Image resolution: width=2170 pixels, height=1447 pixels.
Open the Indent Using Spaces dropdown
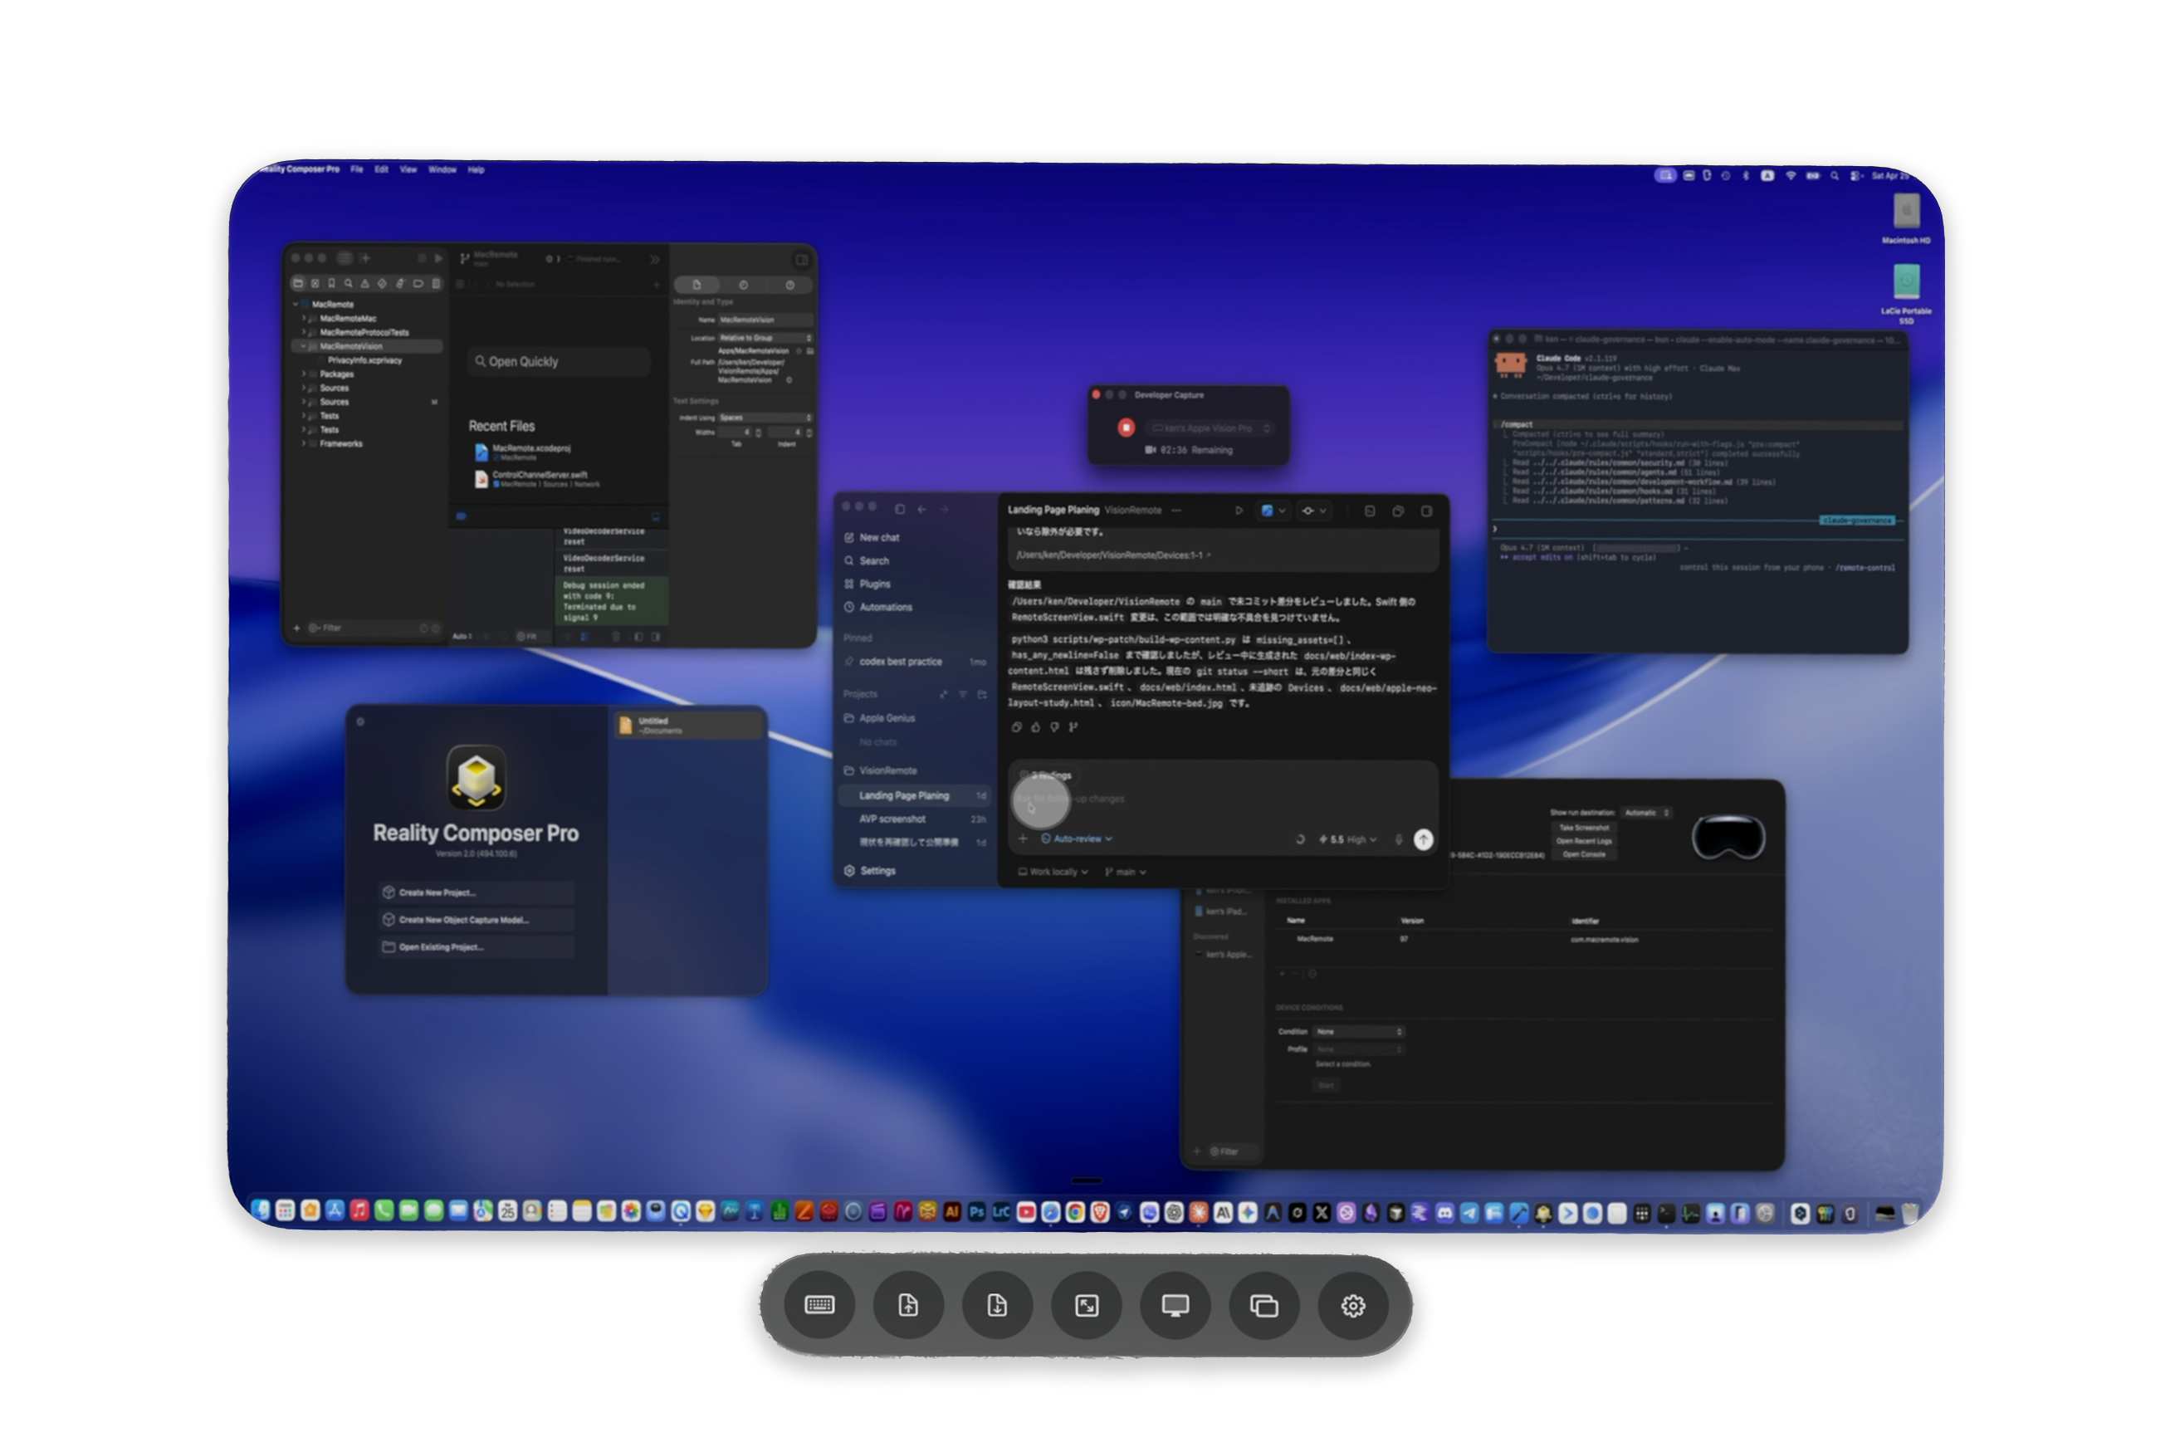[x=765, y=417]
